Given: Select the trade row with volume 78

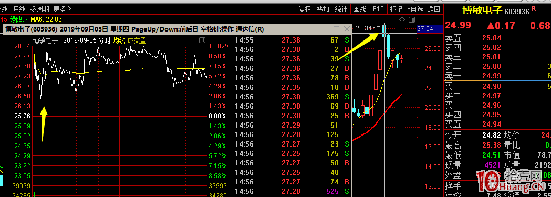Looking at the screenshot, I should click(293, 78).
